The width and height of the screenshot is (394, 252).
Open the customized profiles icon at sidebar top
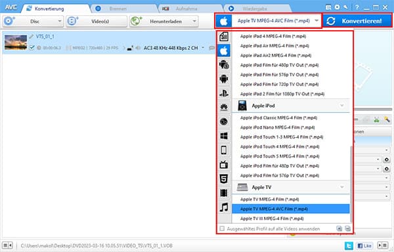click(224, 37)
